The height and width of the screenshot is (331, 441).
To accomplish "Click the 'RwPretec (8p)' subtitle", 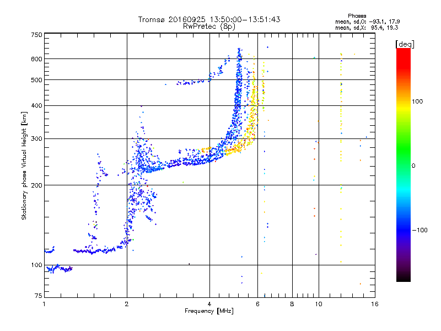I will 209,26.
